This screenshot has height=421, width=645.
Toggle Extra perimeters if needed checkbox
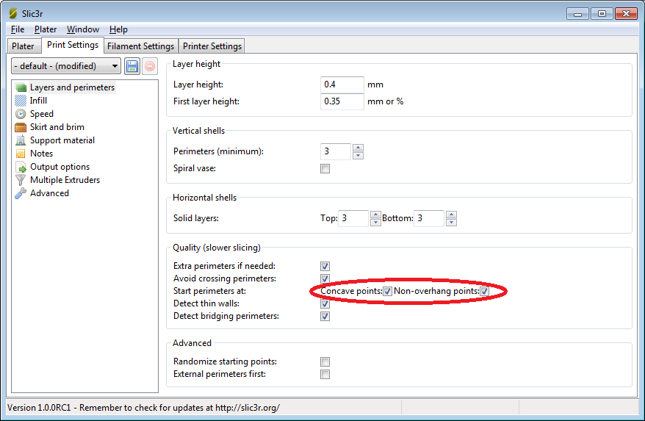pyautogui.click(x=325, y=266)
